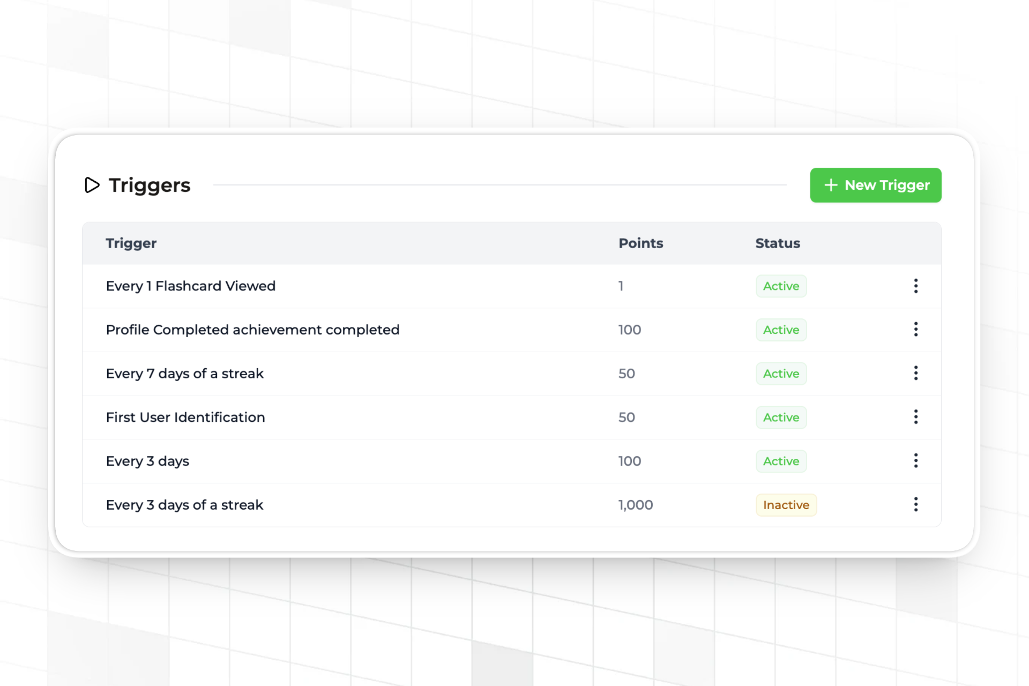
Task: Open the Every 3 days trigger entry
Action: tap(147, 461)
